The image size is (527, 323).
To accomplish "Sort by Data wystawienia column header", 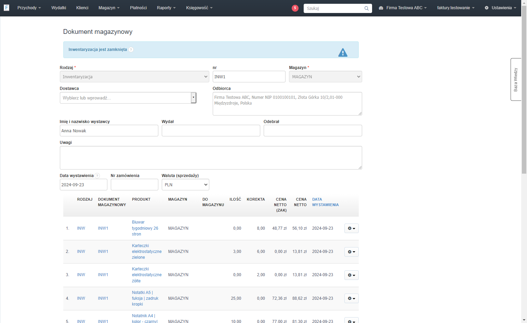I will click(325, 202).
